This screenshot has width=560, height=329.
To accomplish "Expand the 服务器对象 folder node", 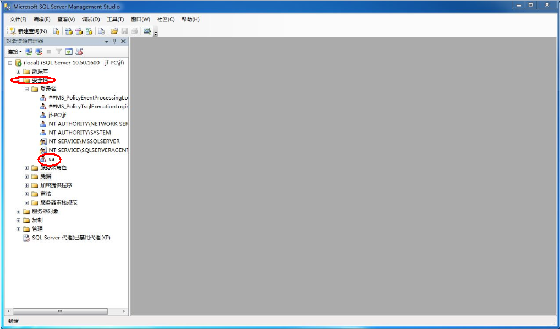I will pos(18,211).
